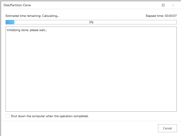
Task: Enable shut down when operation completed checkbox
Action: (x=8, y=116)
